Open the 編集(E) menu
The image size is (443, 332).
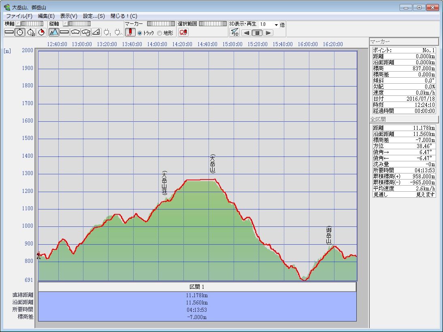(46, 16)
